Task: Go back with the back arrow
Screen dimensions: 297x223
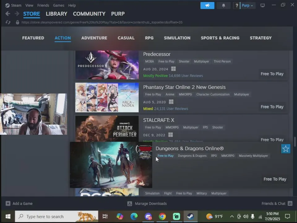Action: (x=8, y=14)
